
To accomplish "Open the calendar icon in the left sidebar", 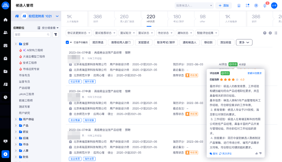I will tap(5, 46).
